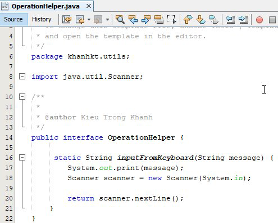Toggle rectangular selection mode icon
Image resolution: width=278 pixels, height=223 pixels.
click(x=171, y=19)
